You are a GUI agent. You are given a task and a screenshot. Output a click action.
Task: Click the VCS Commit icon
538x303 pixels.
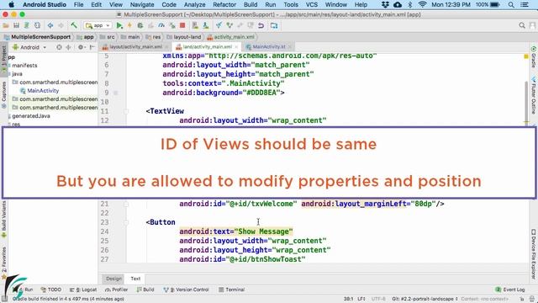click(x=229, y=25)
